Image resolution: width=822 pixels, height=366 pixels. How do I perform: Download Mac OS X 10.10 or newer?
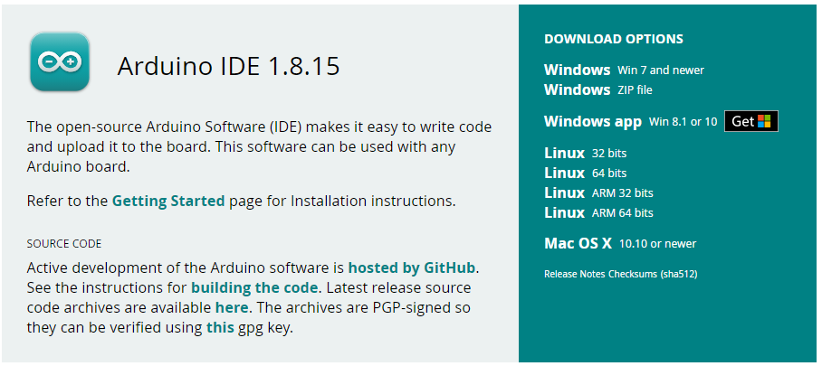(x=620, y=243)
